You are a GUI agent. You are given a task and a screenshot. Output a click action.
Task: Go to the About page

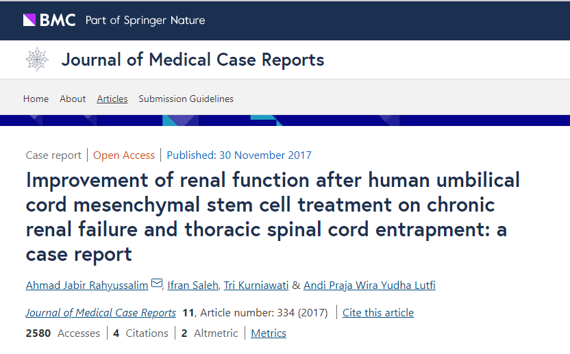click(x=73, y=99)
